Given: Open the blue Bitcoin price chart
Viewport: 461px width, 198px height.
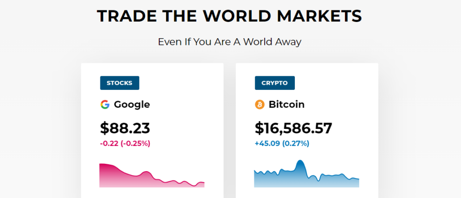Looking at the screenshot, I should coord(306,178).
